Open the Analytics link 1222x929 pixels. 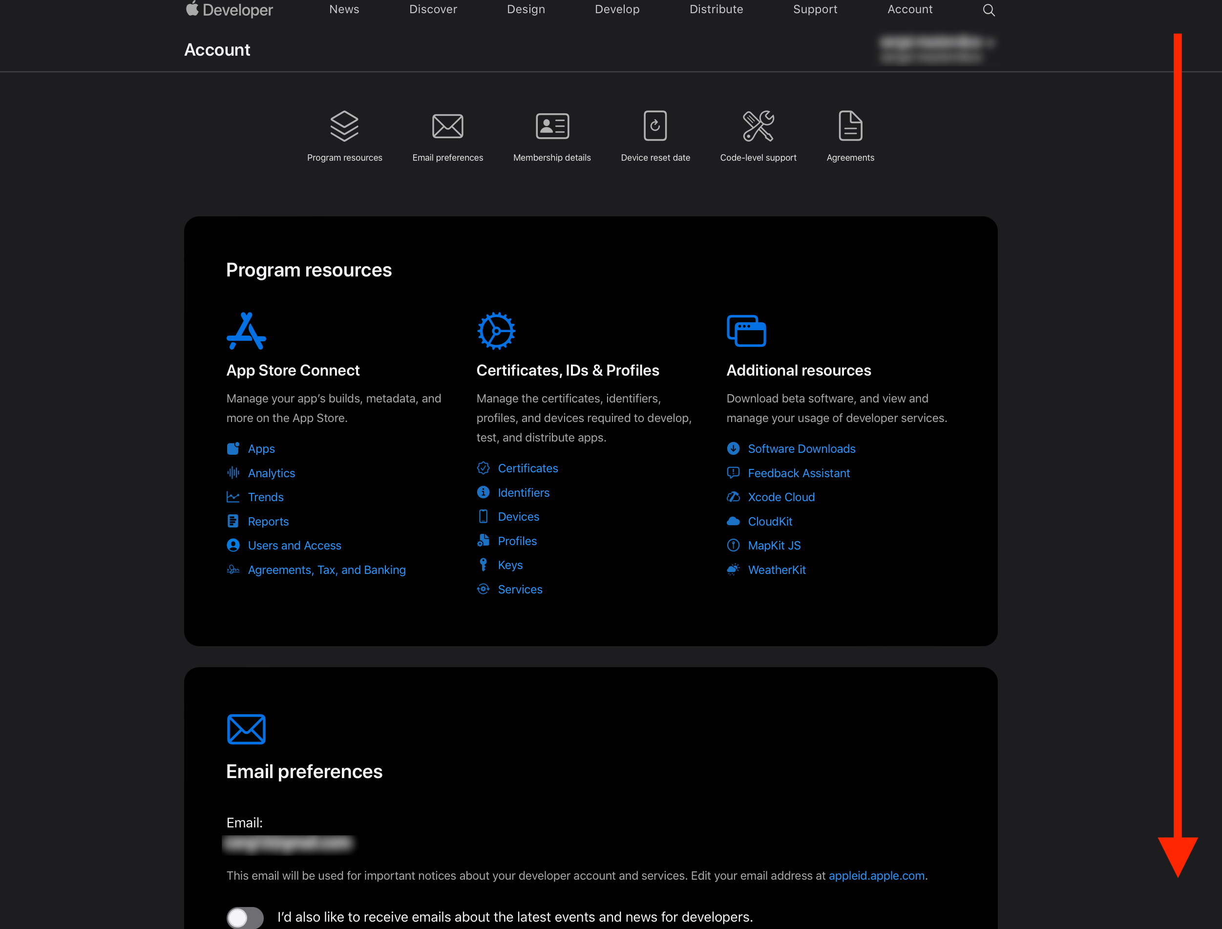[272, 473]
